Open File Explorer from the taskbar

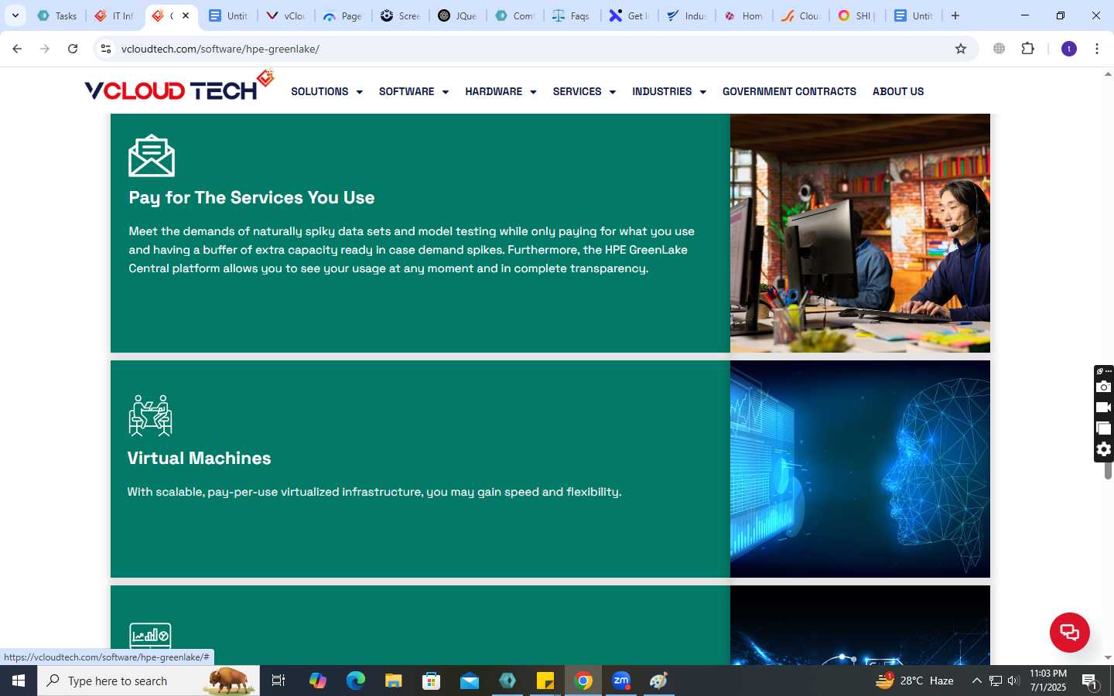[394, 681]
